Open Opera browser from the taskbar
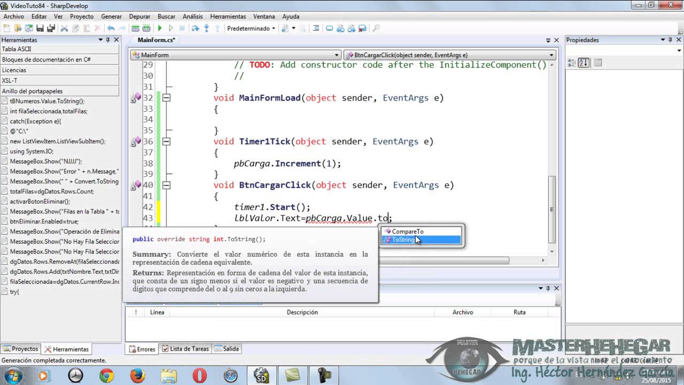Viewport: 684px width, 385px height. (x=200, y=376)
